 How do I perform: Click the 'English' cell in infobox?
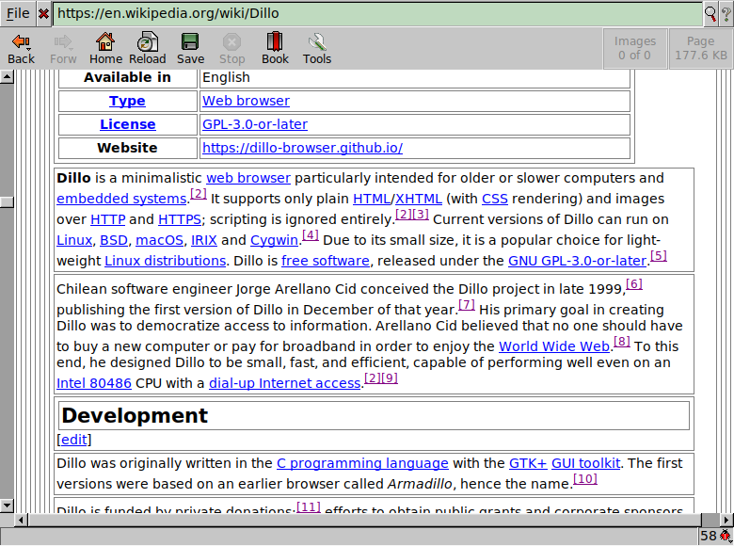415,77
